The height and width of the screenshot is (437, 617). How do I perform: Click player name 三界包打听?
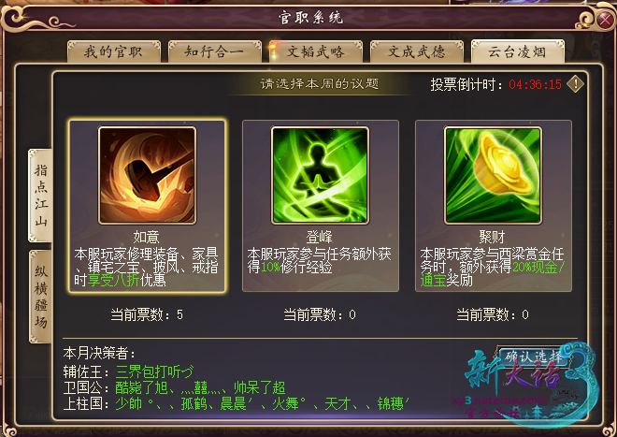click(154, 371)
